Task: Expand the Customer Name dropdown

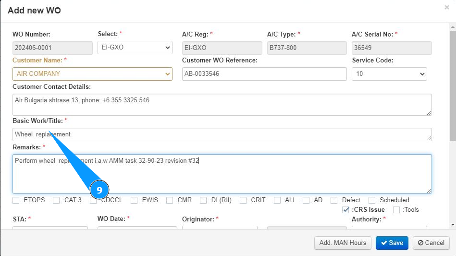Action: point(92,74)
